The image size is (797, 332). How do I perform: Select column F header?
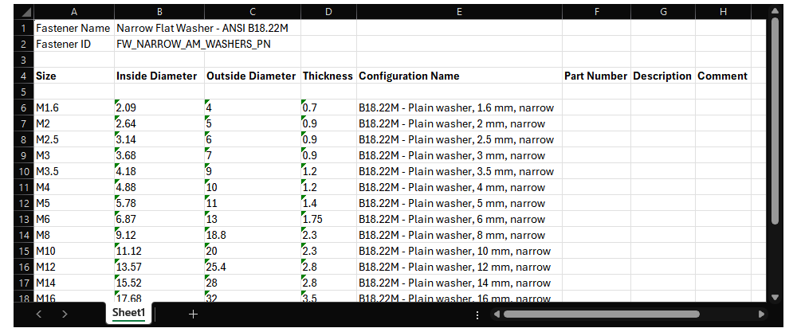(597, 12)
